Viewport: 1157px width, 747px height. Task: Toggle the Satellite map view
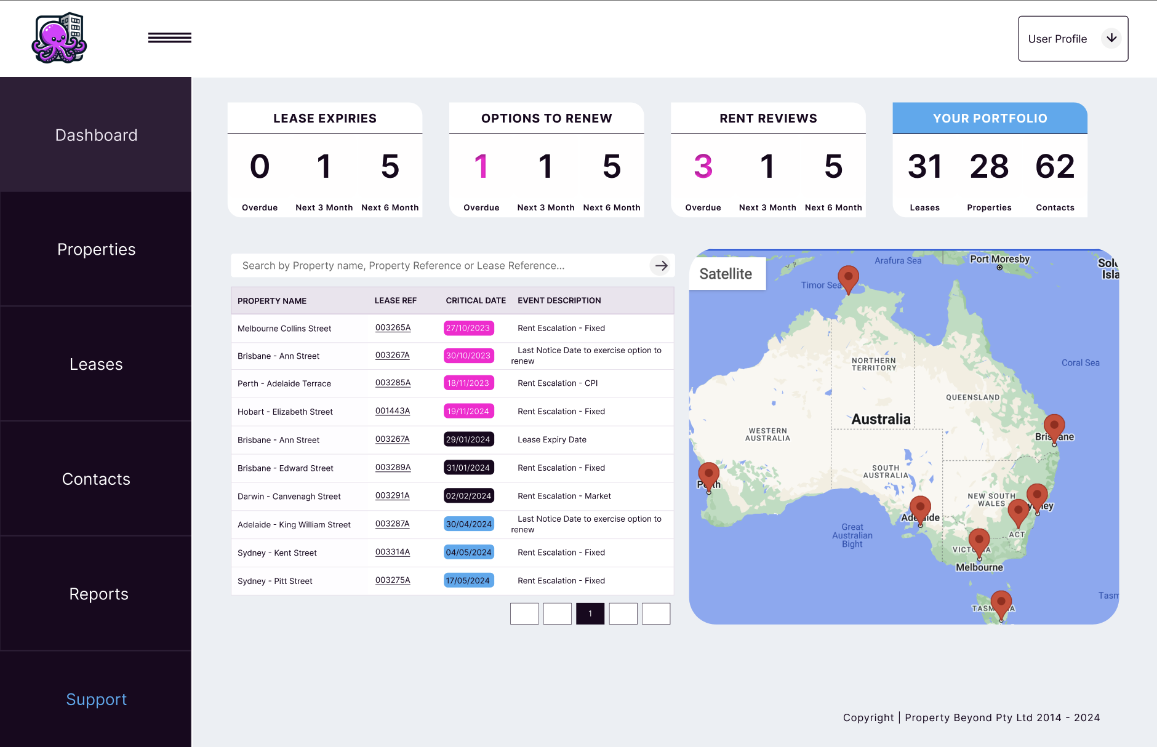click(x=727, y=273)
